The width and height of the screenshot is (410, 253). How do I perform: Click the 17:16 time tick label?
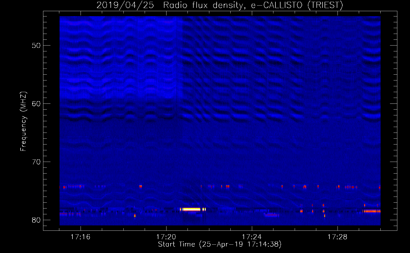tap(80, 237)
